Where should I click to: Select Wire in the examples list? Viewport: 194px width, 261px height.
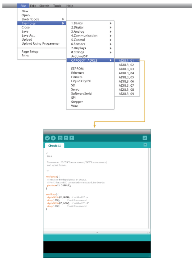[90, 106]
